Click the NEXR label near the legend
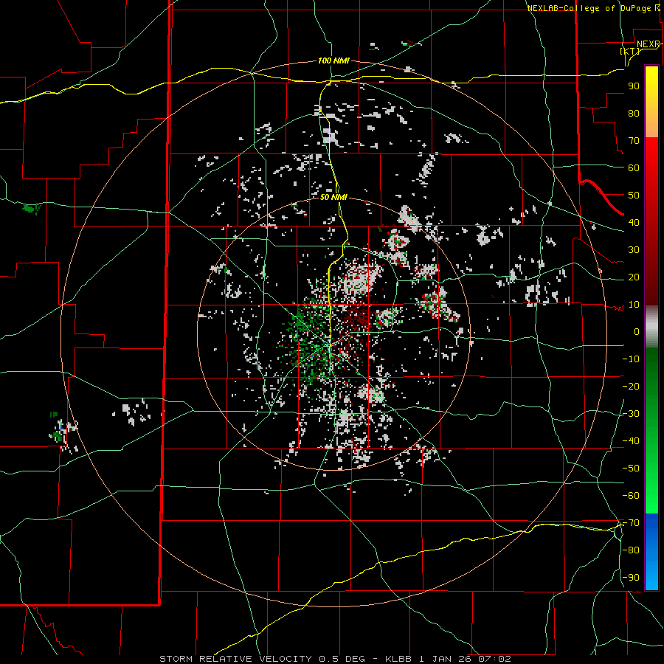664x664 pixels. point(649,44)
